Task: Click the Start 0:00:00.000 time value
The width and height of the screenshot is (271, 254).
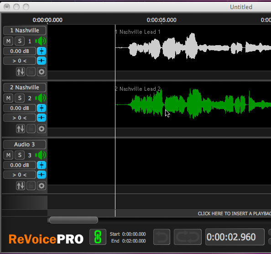Action: pos(134,234)
